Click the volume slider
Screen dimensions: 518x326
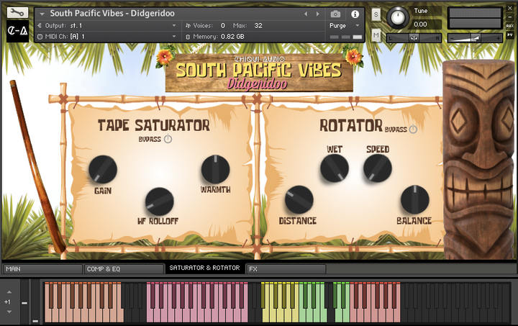[x=475, y=38]
